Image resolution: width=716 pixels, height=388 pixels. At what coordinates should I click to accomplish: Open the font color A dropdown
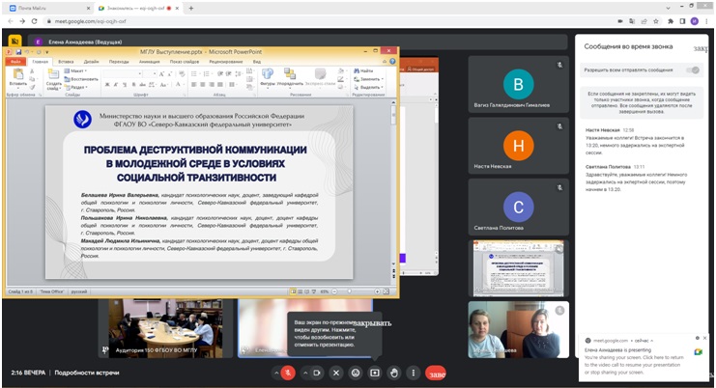coord(179,85)
